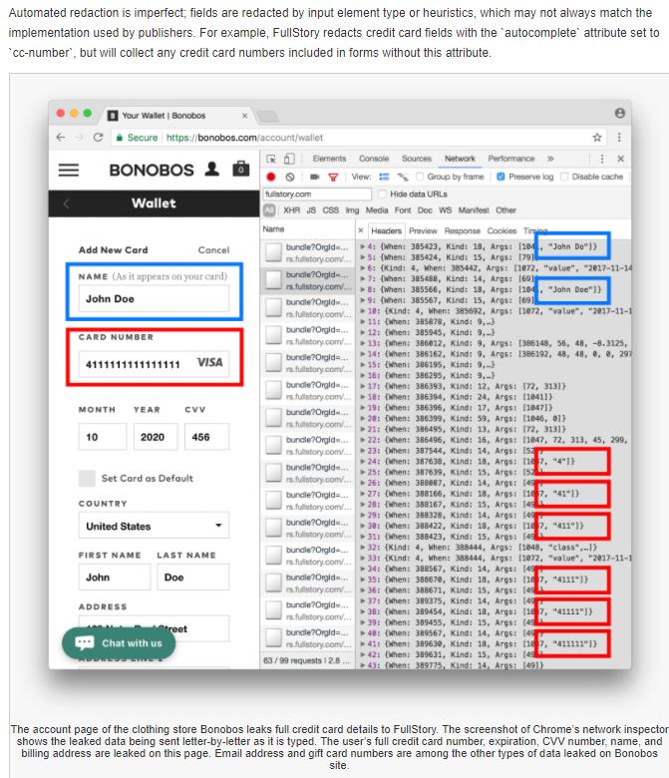Image resolution: width=669 pixels, height=778 pixels.
Task: Click the fullstory.com network filter field
Action: (x=317, y=194)
